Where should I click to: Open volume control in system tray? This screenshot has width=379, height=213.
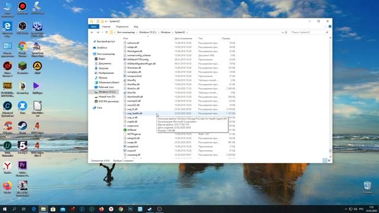pos(355,209)
